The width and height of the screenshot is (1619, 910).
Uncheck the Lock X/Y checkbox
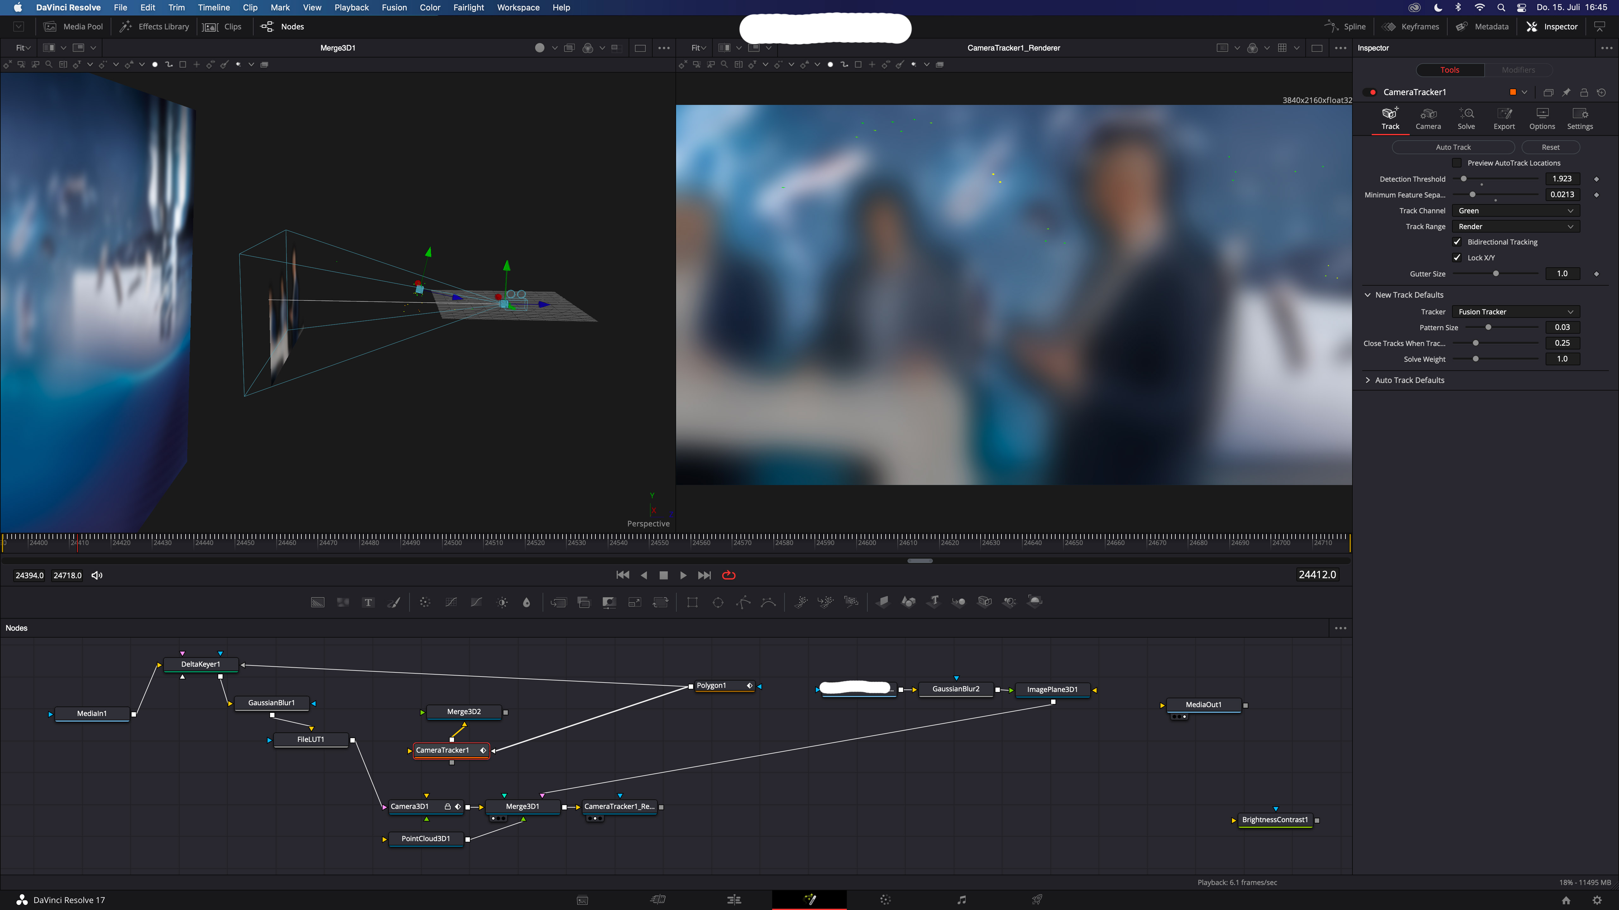(x=1457, y=258)
